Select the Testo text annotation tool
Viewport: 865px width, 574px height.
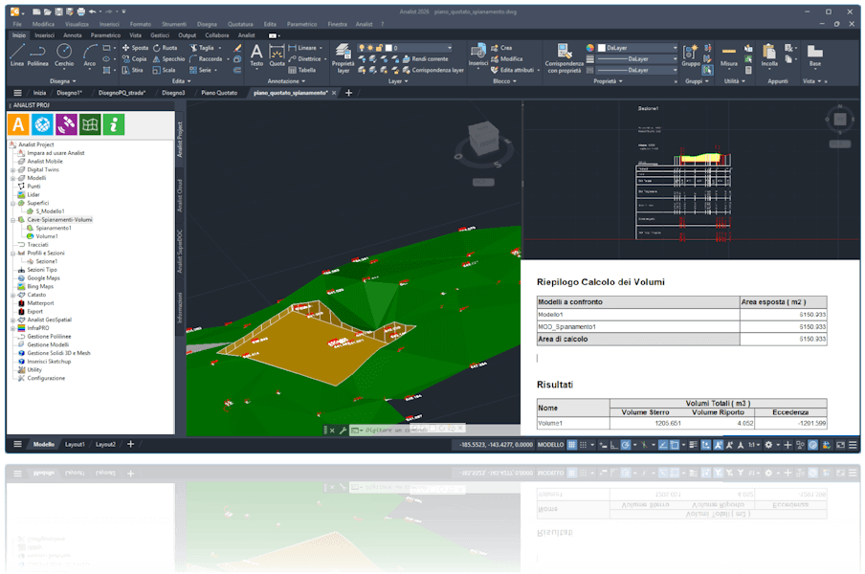[256, 55]
